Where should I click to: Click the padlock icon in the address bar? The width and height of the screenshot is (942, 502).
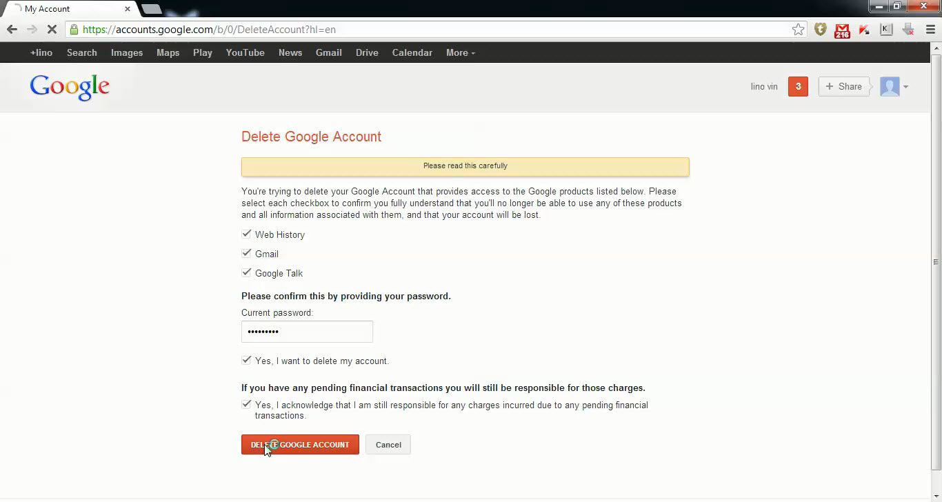73,30
